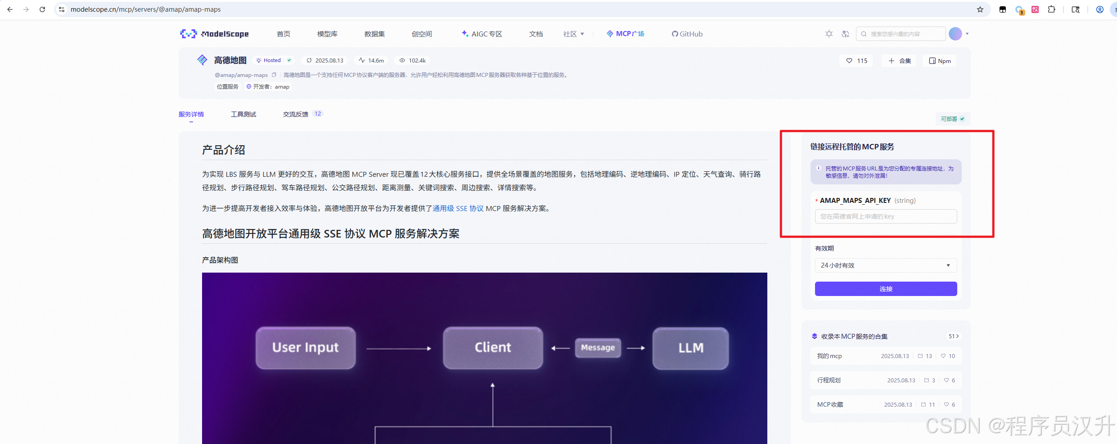Expand the 社区 dropdown menu
The image size is (1117, 444).
[574, 34]
